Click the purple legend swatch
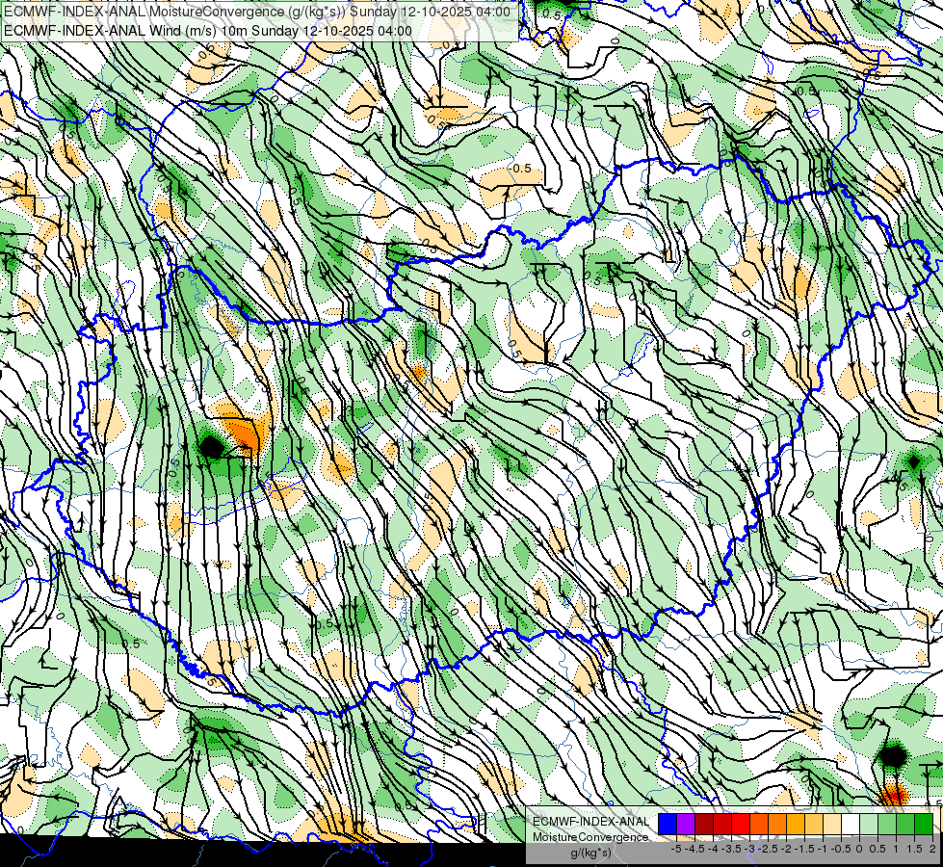The height and width of the screenshot is (867, 943). [x=686, y=825]
